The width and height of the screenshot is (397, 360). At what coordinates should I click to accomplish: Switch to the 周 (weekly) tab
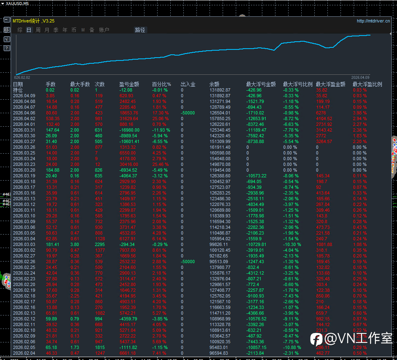tap(38, 30)
